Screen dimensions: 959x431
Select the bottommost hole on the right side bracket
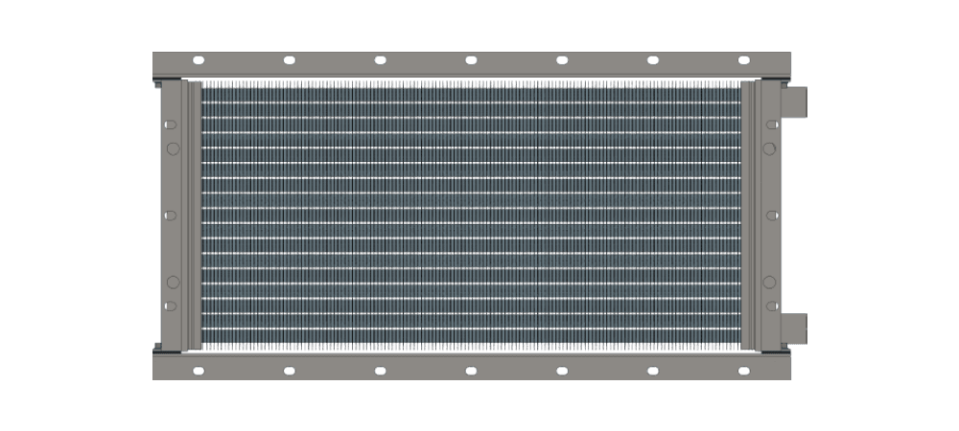click(769, 306)
